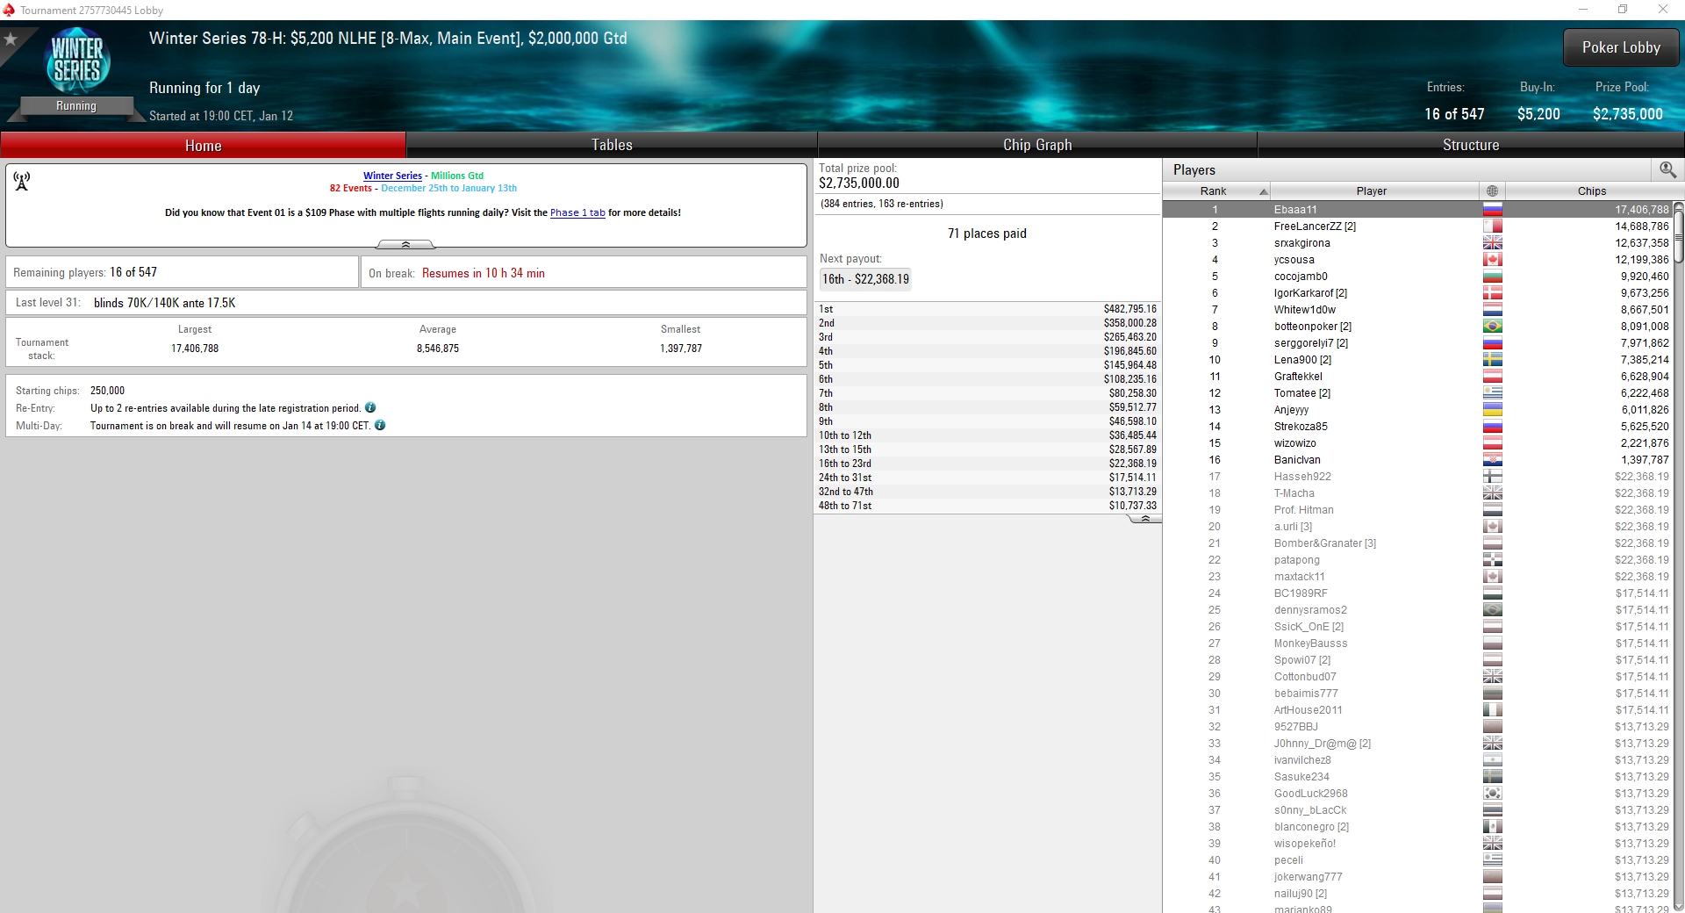1685x913 pixels.
Task: Click the 48th to 71st payout row
Action: click(987, 506)
